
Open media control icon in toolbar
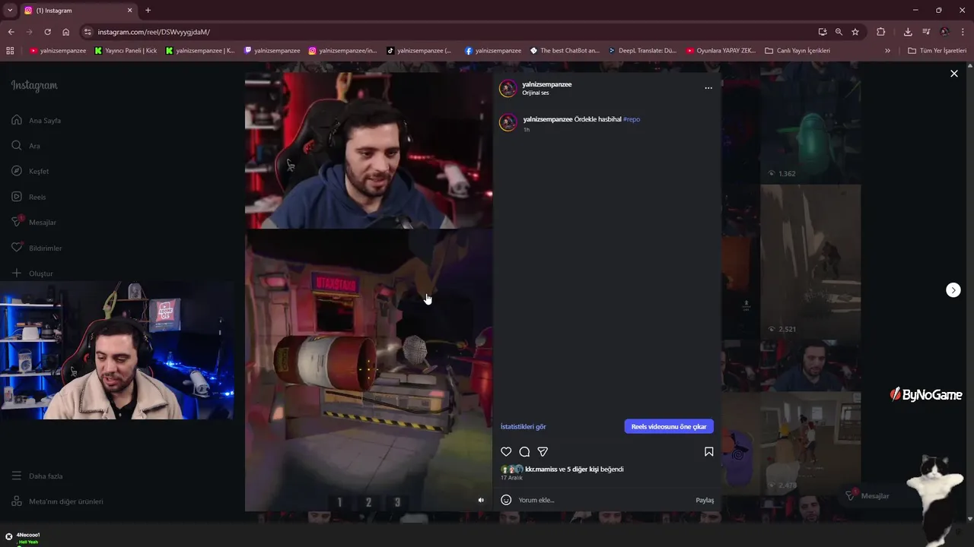pos(926,32)
